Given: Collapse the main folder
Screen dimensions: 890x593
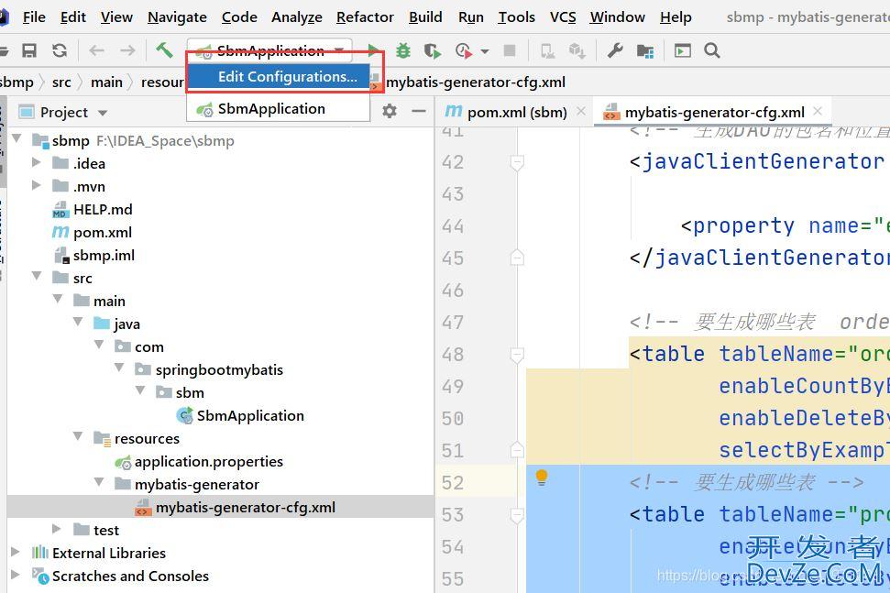Looking at the screenshot, I should coord(58,299).
